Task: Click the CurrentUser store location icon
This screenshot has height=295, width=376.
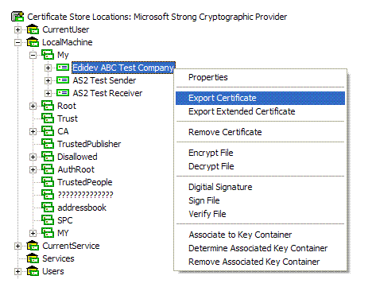Action: [33, 29]
